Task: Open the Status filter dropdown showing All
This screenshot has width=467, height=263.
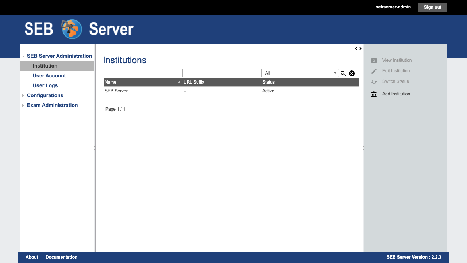Action: pos(300,73)
